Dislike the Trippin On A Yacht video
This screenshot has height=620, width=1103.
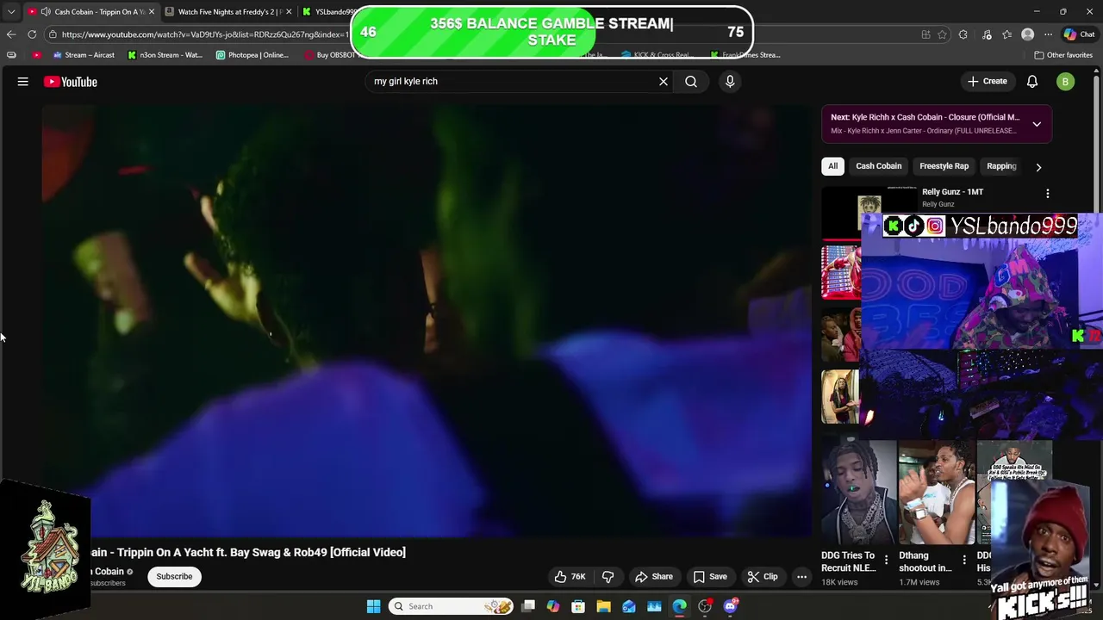608,577
